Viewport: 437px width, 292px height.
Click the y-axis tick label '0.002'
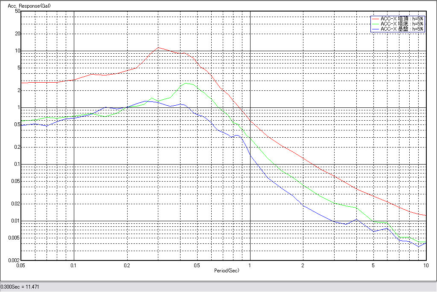pyautogui.click(x=15, y=260)
